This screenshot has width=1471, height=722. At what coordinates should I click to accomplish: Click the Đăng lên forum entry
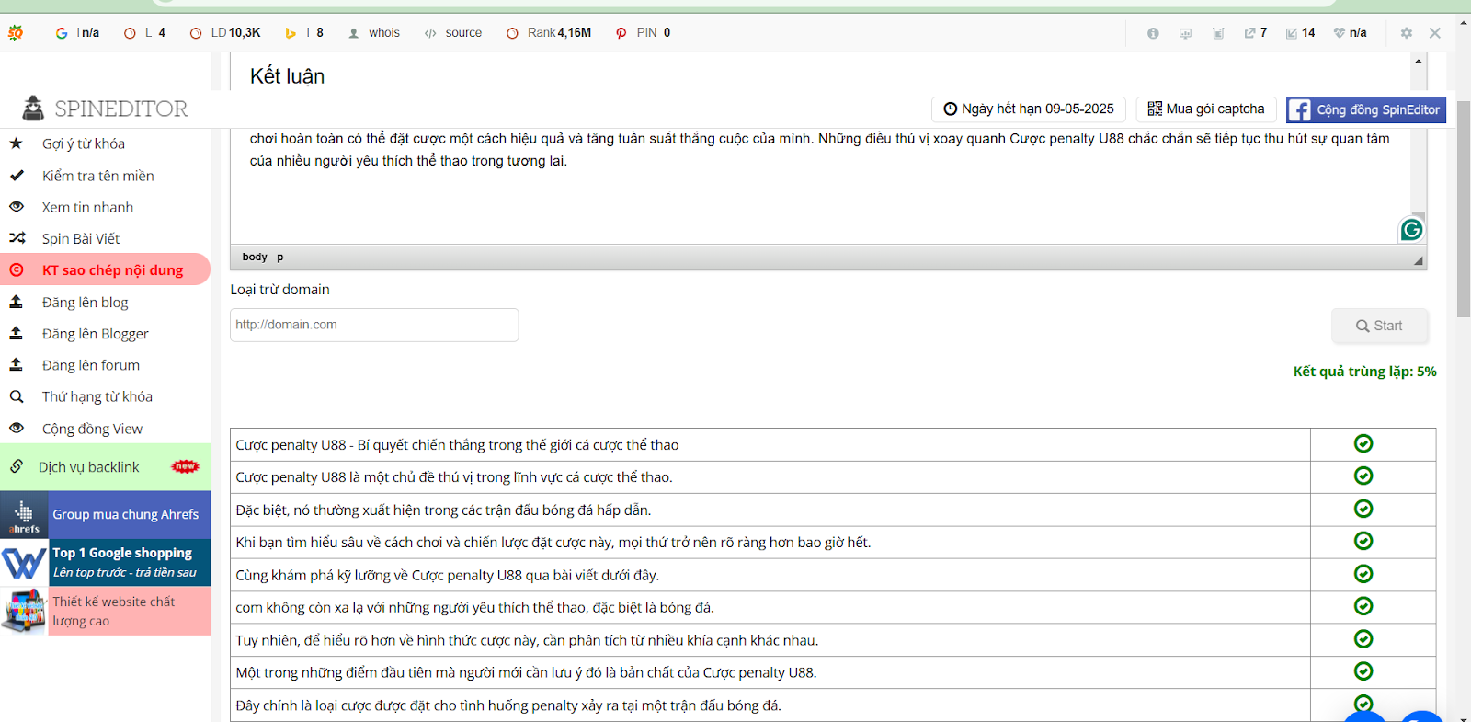tap(90, 365)
